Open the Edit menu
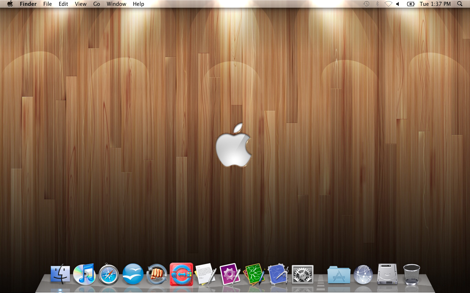This screenshot has width=470, height=293. (64, 4)
